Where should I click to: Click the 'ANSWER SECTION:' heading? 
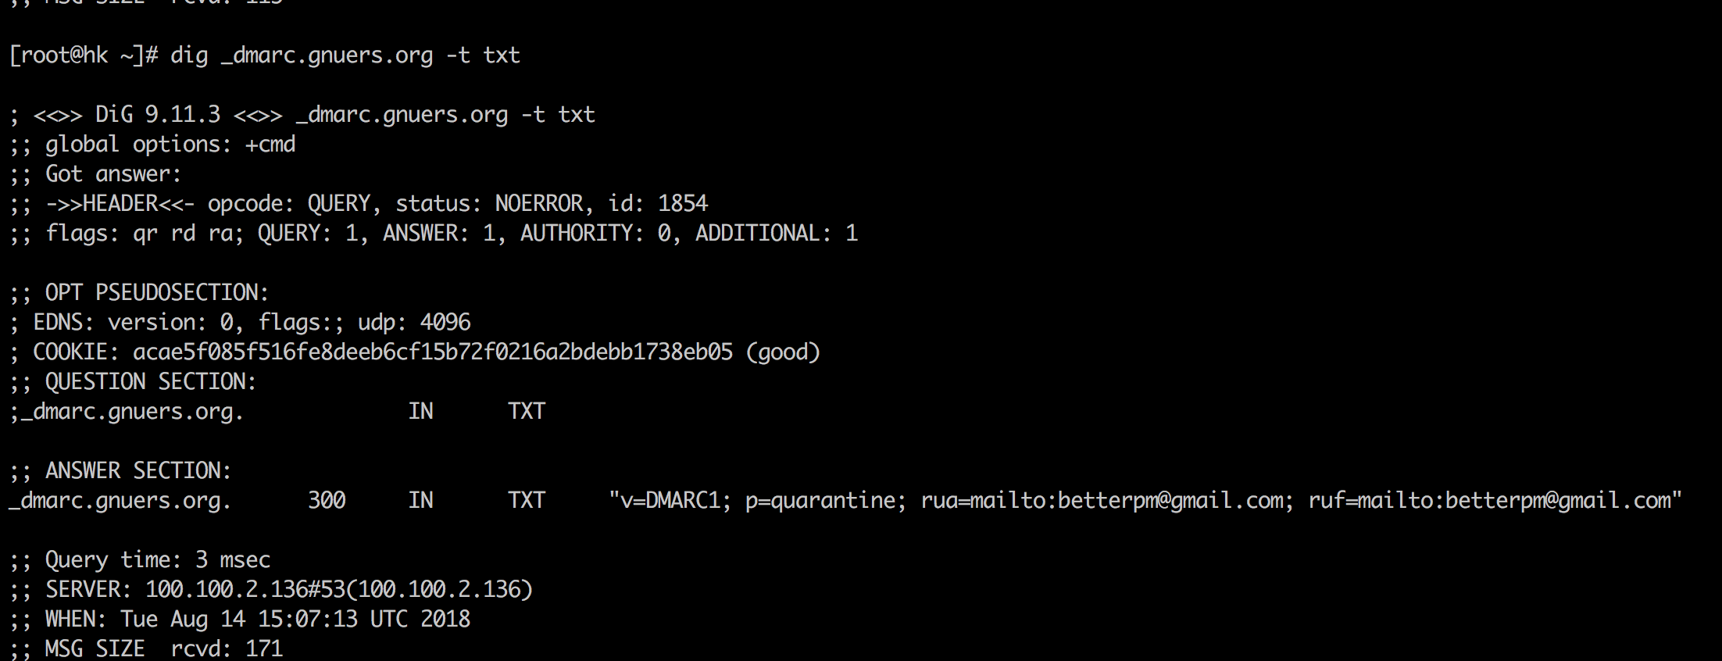click(x=138, y=471)
